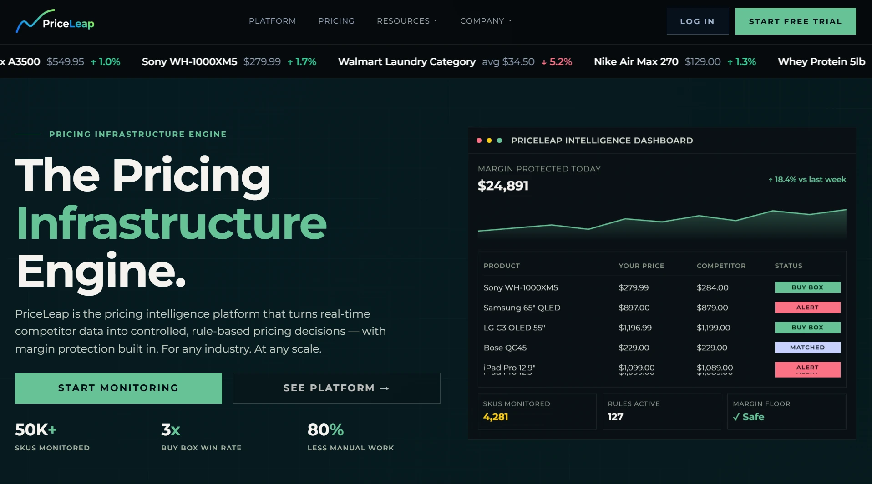Click the Status column header
The width and height of the screenshot is (872, 484).
tap(788, 266)
